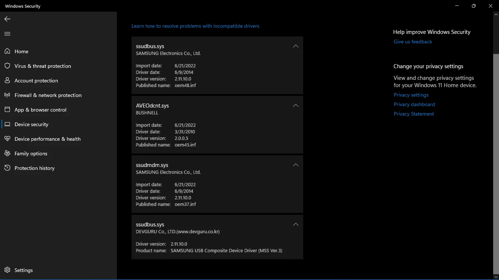Close the Windows Security window
This screenshot has width=499, height=280.
(x=491, y=6)
